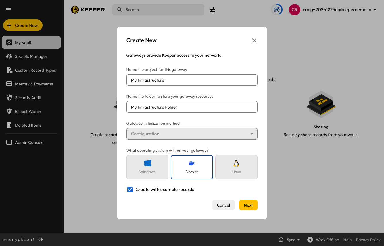Expand the Sync options arrow
This screenshot has height=246, width=384.
[299, 240]
